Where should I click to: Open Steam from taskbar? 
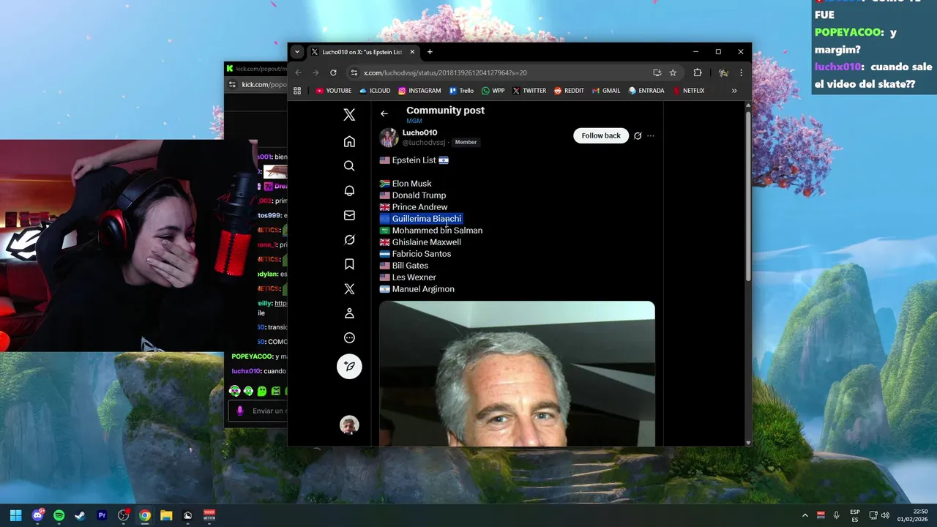click(80, 515)
